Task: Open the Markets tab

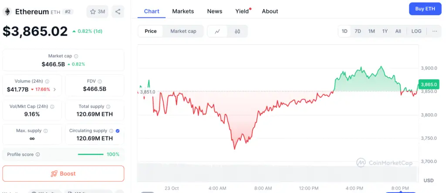Action: click(183, 11)
